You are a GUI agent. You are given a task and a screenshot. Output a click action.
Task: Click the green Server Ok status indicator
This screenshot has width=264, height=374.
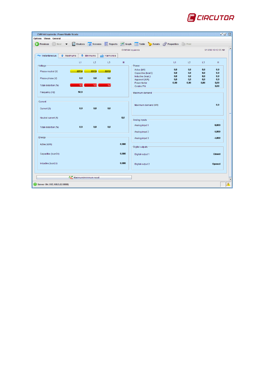35,184
